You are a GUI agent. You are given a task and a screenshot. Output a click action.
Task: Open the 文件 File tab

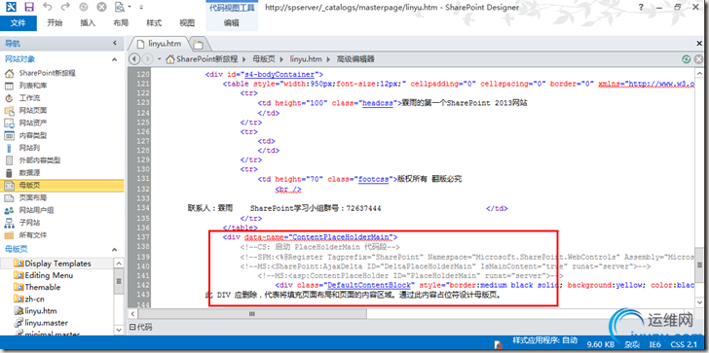pyautogui.click(x=19, y=23)
